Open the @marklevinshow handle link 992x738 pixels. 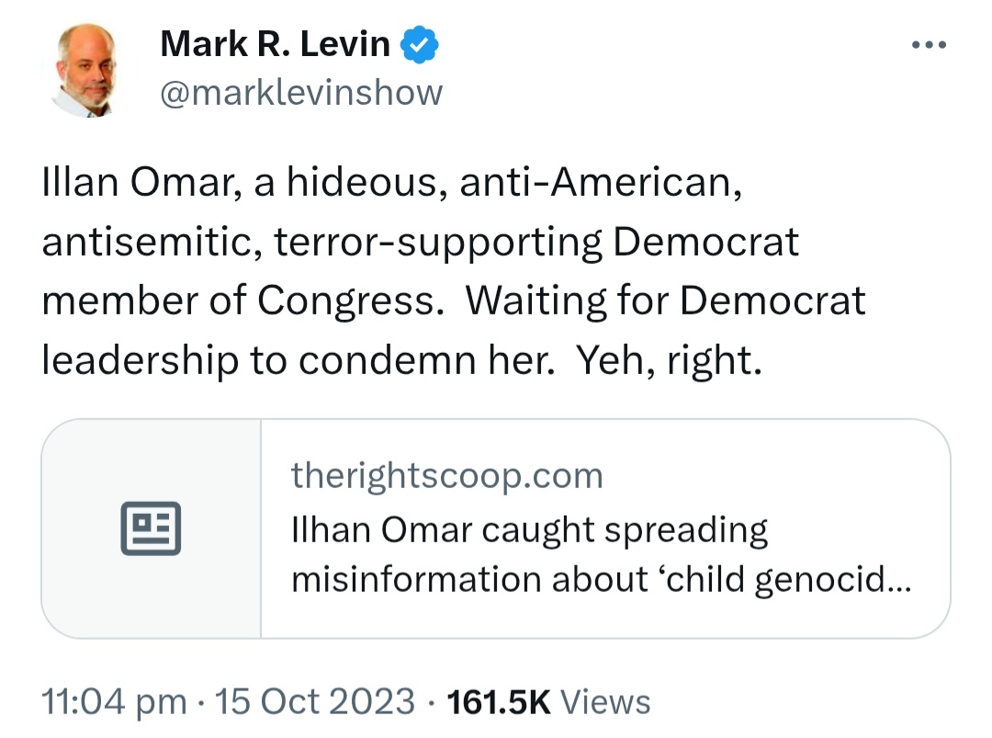302,93
